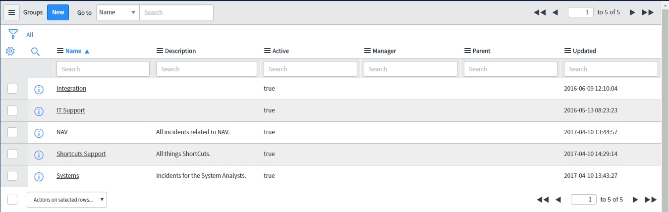
Task: Select the Shortcuts Support row checkbox
Action: click(12, 154)
